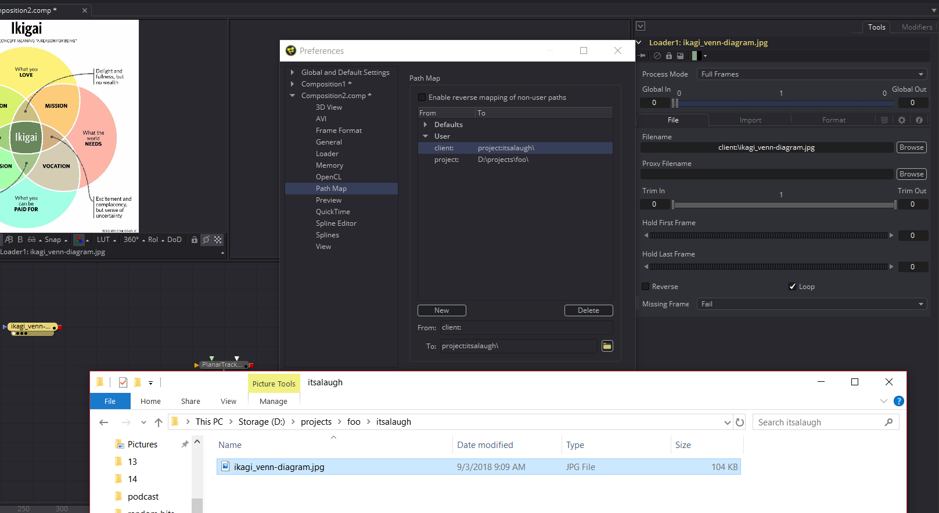Go back in File Explorer
Viewport: 939px width, 513px height.
pos(104,422)
